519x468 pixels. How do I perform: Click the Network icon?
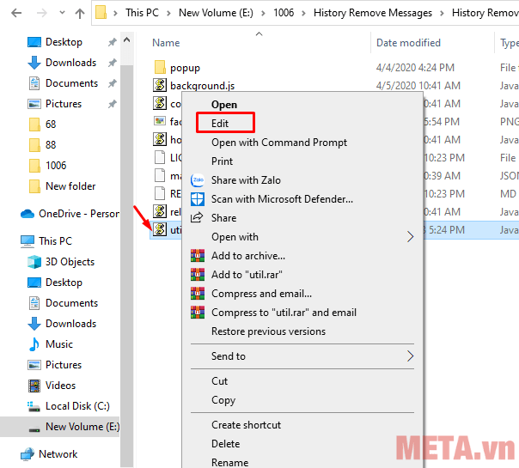[27, 454]
